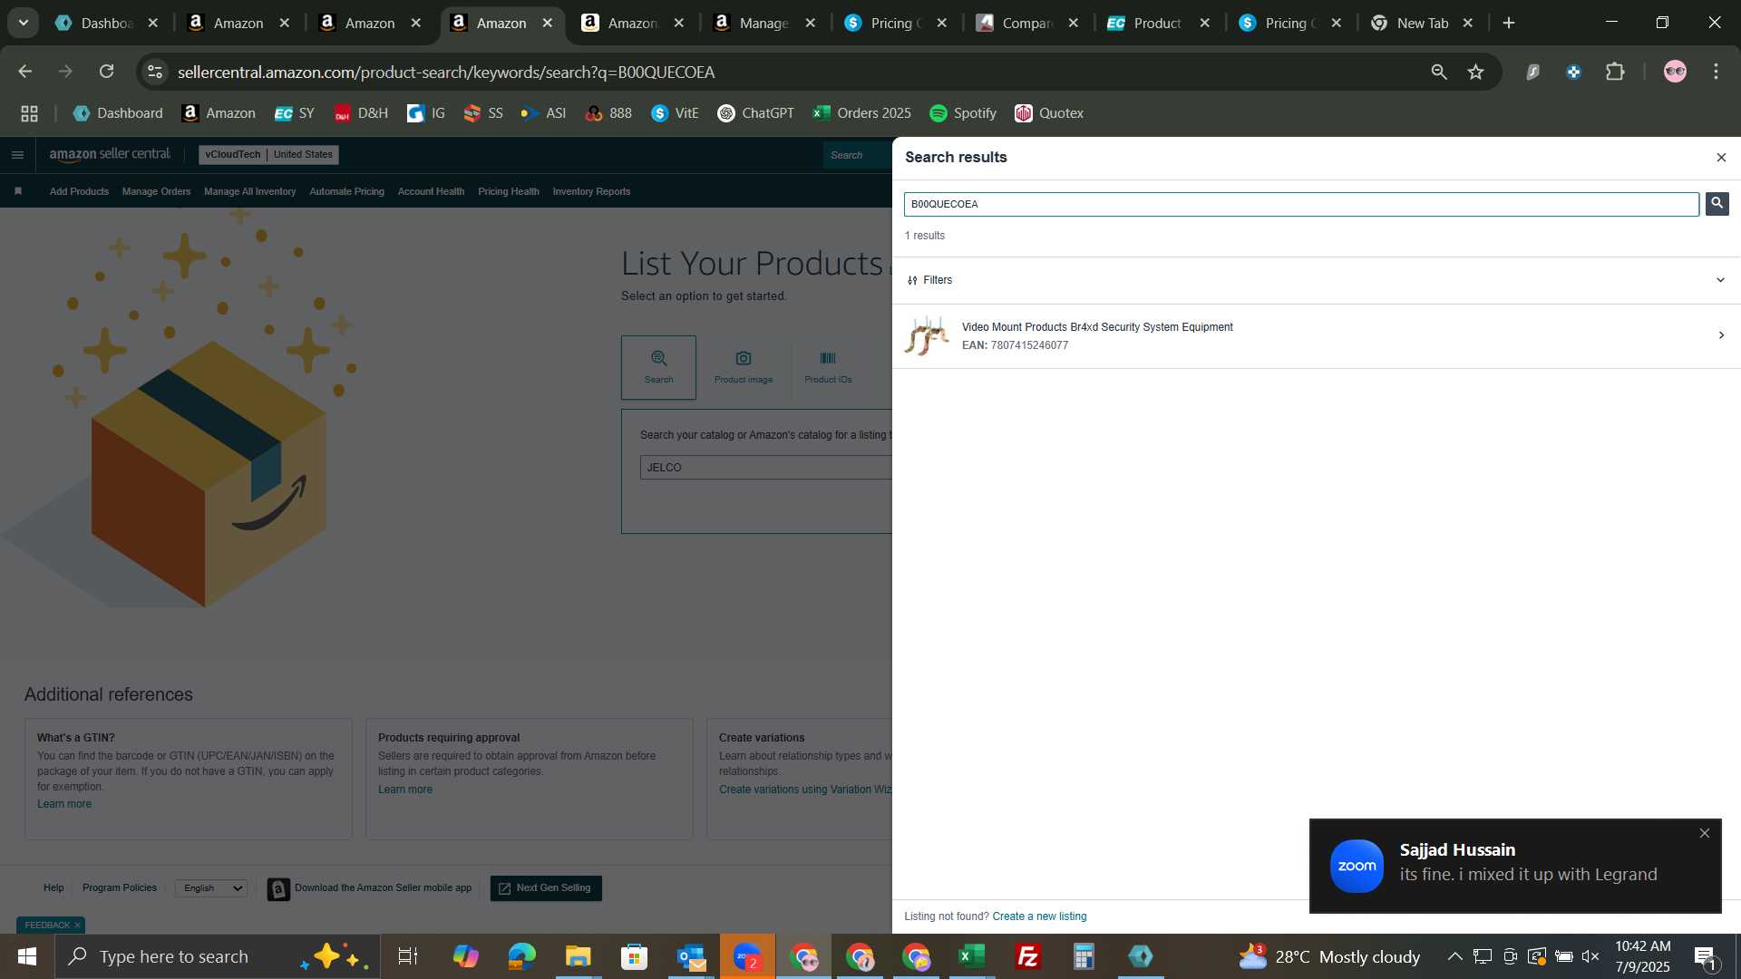Open the Automate Pricing menu item
The image size is (1741, 979).
346,191
